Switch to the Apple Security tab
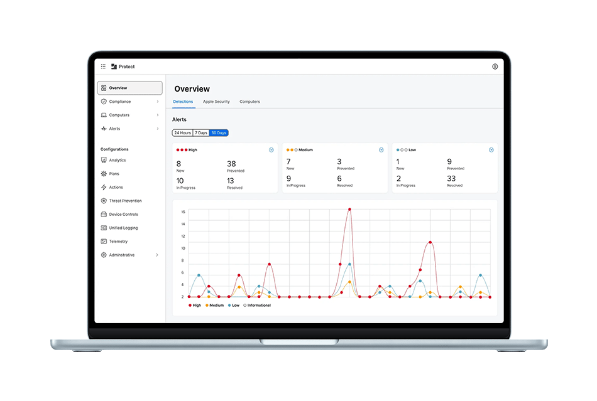 pos(216,102)
